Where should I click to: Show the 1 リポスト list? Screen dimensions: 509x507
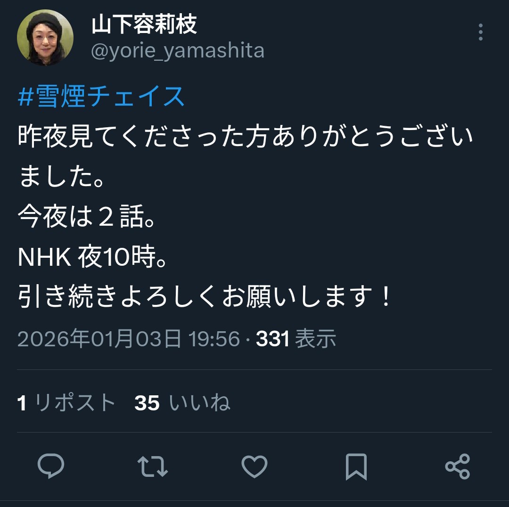point(66,403)
